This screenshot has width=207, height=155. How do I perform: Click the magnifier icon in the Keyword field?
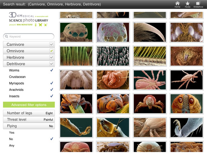point(6,36)
